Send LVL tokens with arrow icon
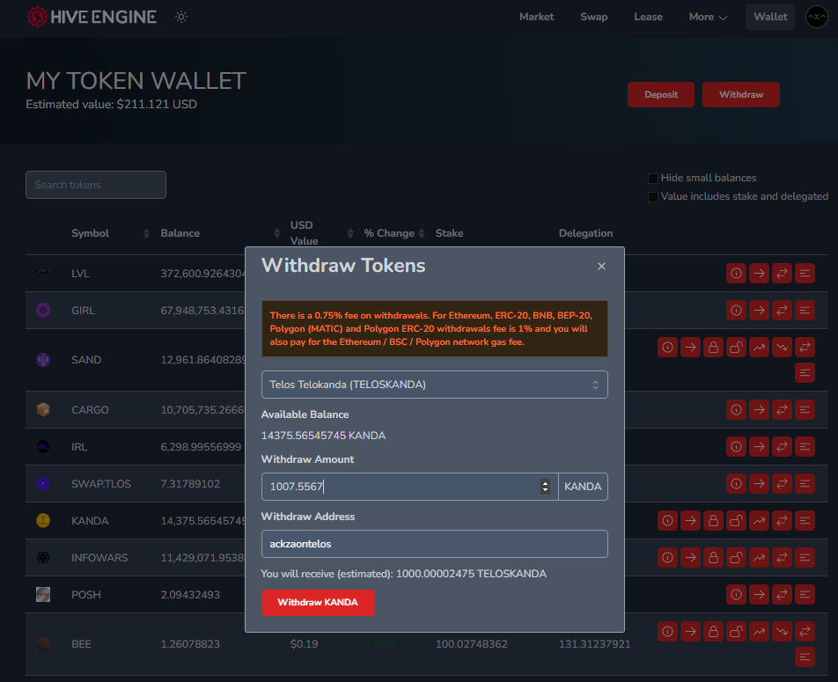The image size is (838, 682). click(759, 274)
